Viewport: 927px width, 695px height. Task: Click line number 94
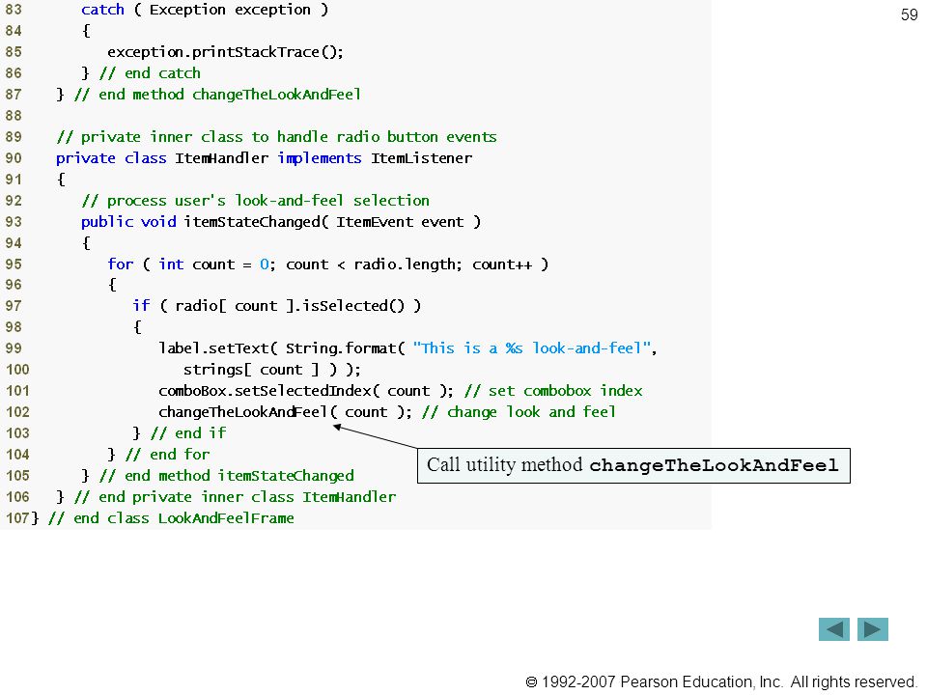pyautogui.click(x=14, y=243)
